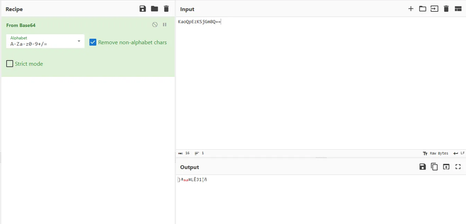
Task: Load a saved recipe
Action: (x=155, y=9)
